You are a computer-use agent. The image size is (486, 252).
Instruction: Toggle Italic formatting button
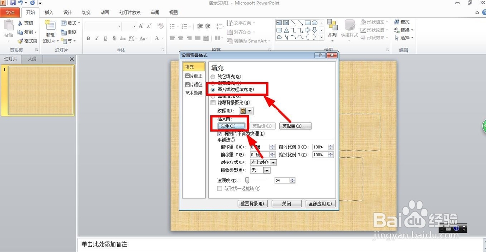pyautogui.click(x=97, y=39)
